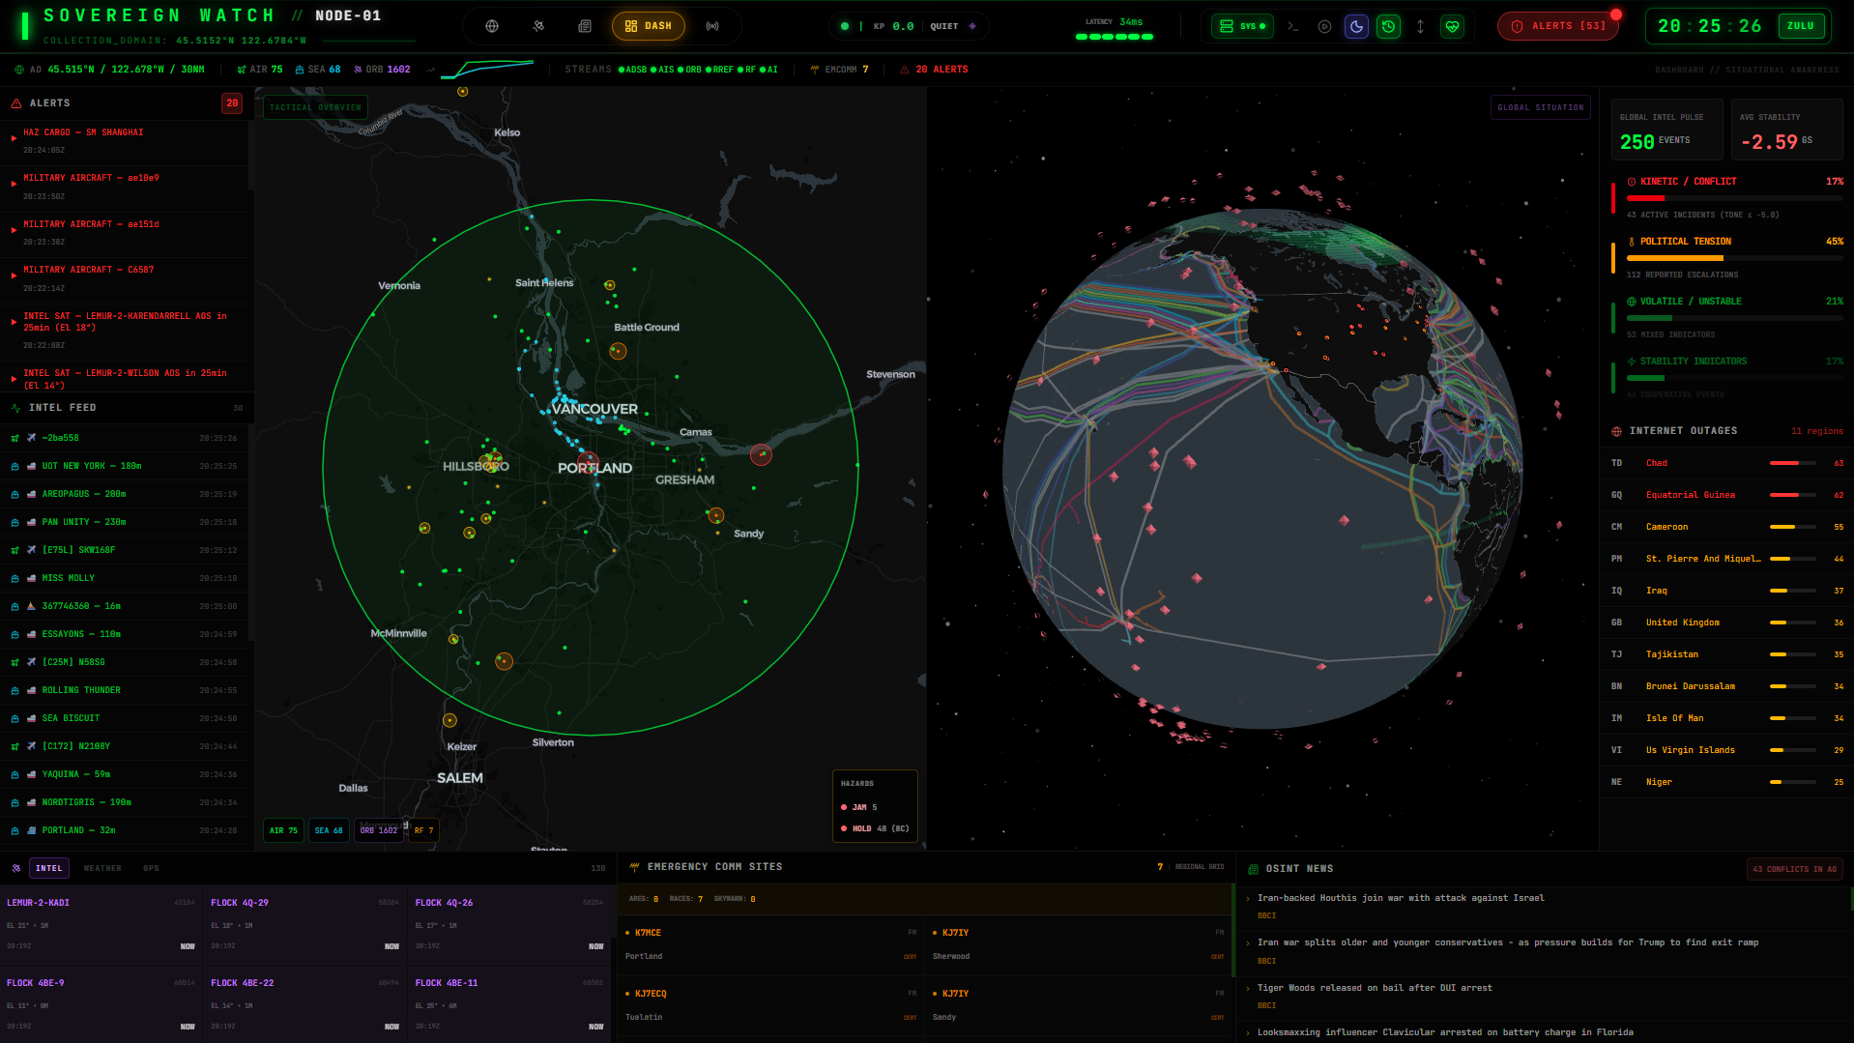Switch to the WEATHER tab

coord(102,868)
